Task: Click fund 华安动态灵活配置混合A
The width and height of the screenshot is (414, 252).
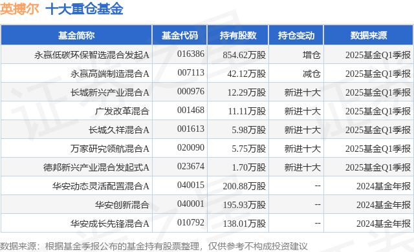Action: click(101, 186)
